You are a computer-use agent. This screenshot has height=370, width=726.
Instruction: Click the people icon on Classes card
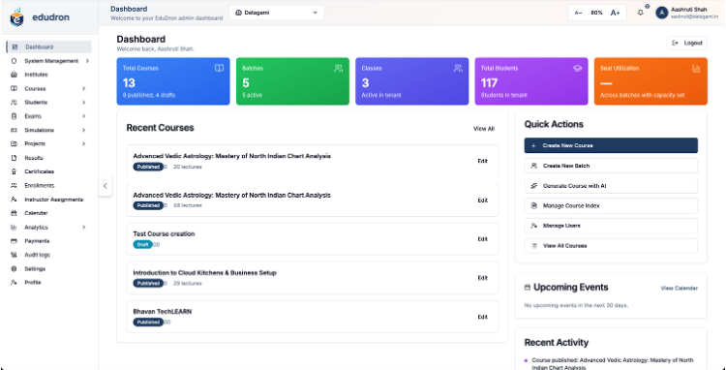(458, 68)
